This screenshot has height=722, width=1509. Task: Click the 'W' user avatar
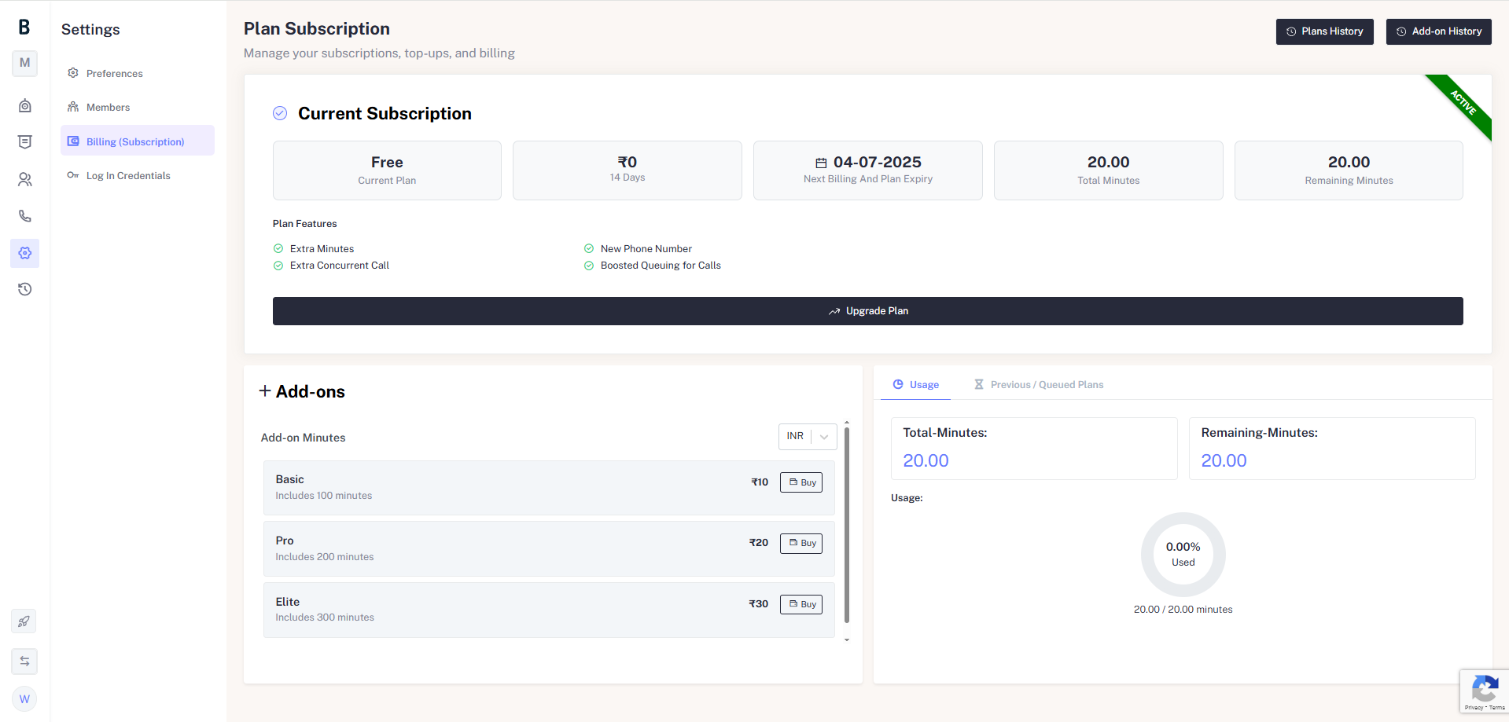(24, 698)
